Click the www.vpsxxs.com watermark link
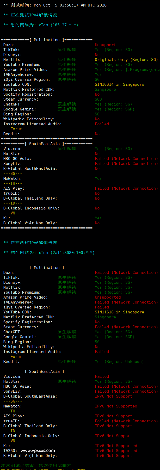This screenshot has width=160, height=470. 38,450
